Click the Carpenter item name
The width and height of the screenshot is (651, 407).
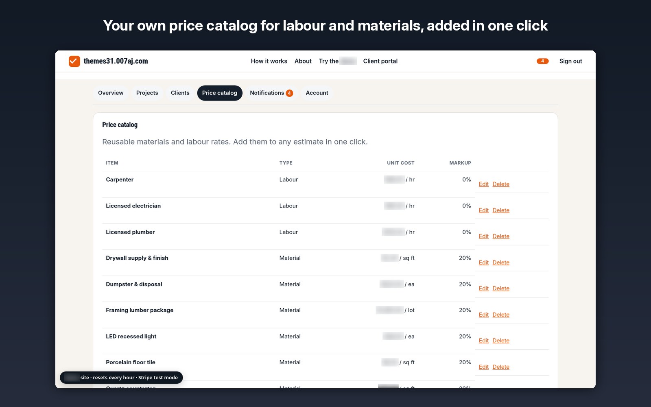pos(120,179)
